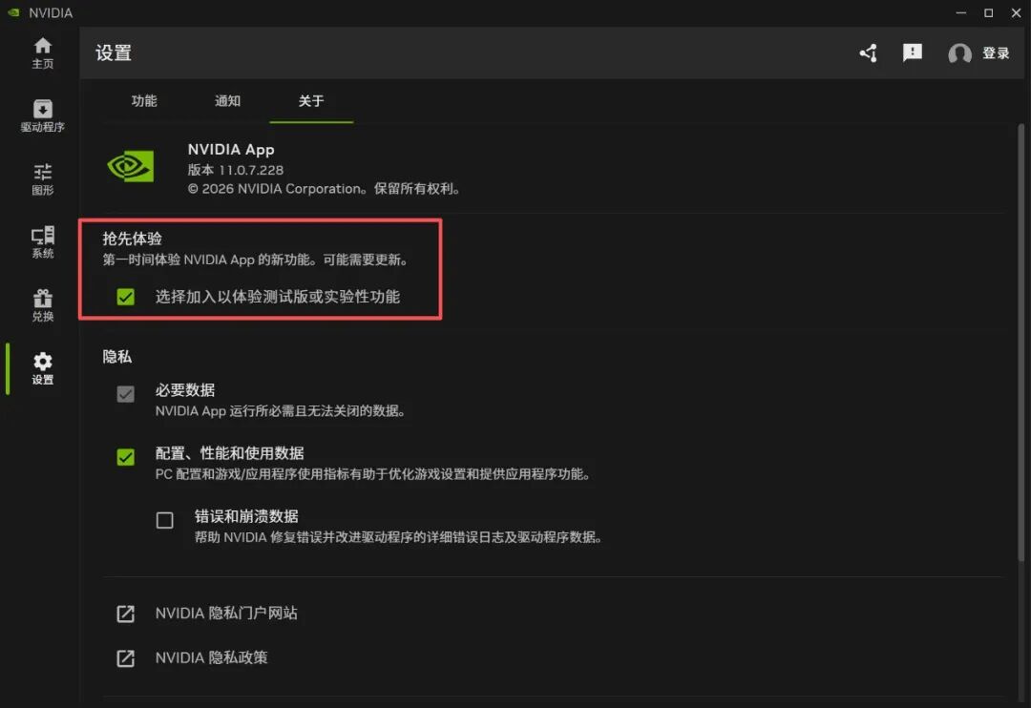Toggle 配置、性能和使用数据 checkbox

126,457
